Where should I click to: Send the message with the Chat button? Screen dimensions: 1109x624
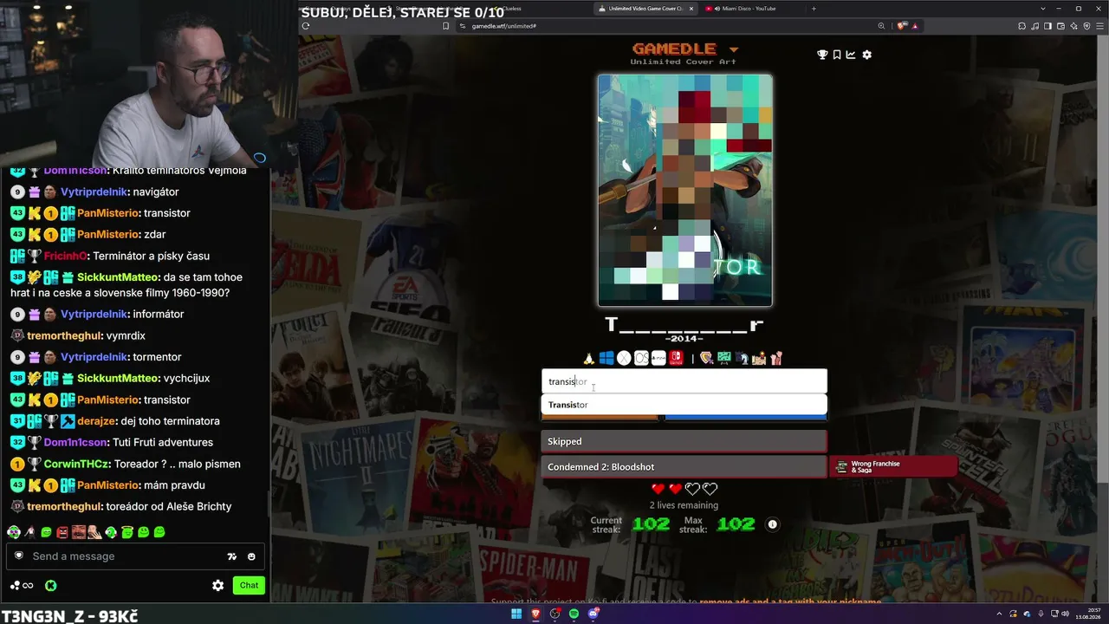click(x=249, y=585)
